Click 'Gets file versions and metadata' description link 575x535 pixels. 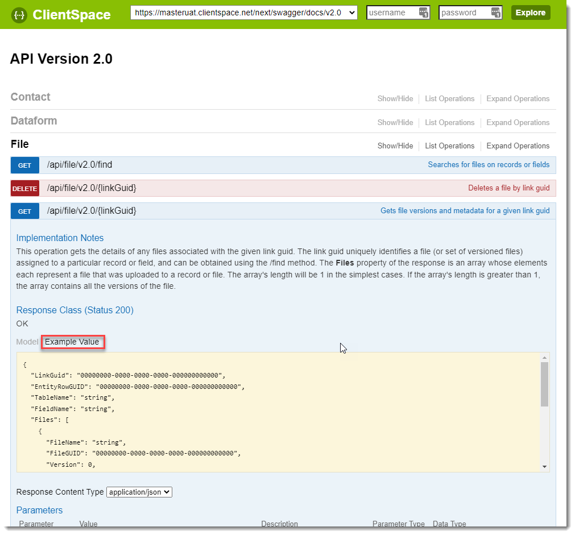(465, 211)
